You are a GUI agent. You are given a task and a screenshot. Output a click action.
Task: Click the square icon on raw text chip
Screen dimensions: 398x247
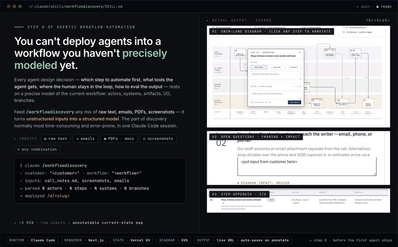coord(45,139)
